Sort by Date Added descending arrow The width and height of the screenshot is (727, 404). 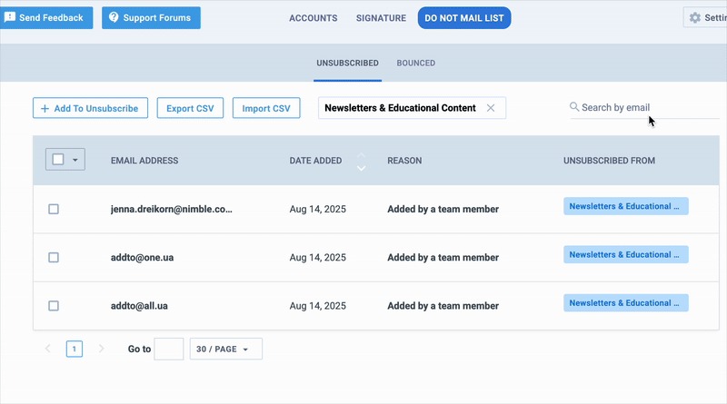[x=362, y=168]
